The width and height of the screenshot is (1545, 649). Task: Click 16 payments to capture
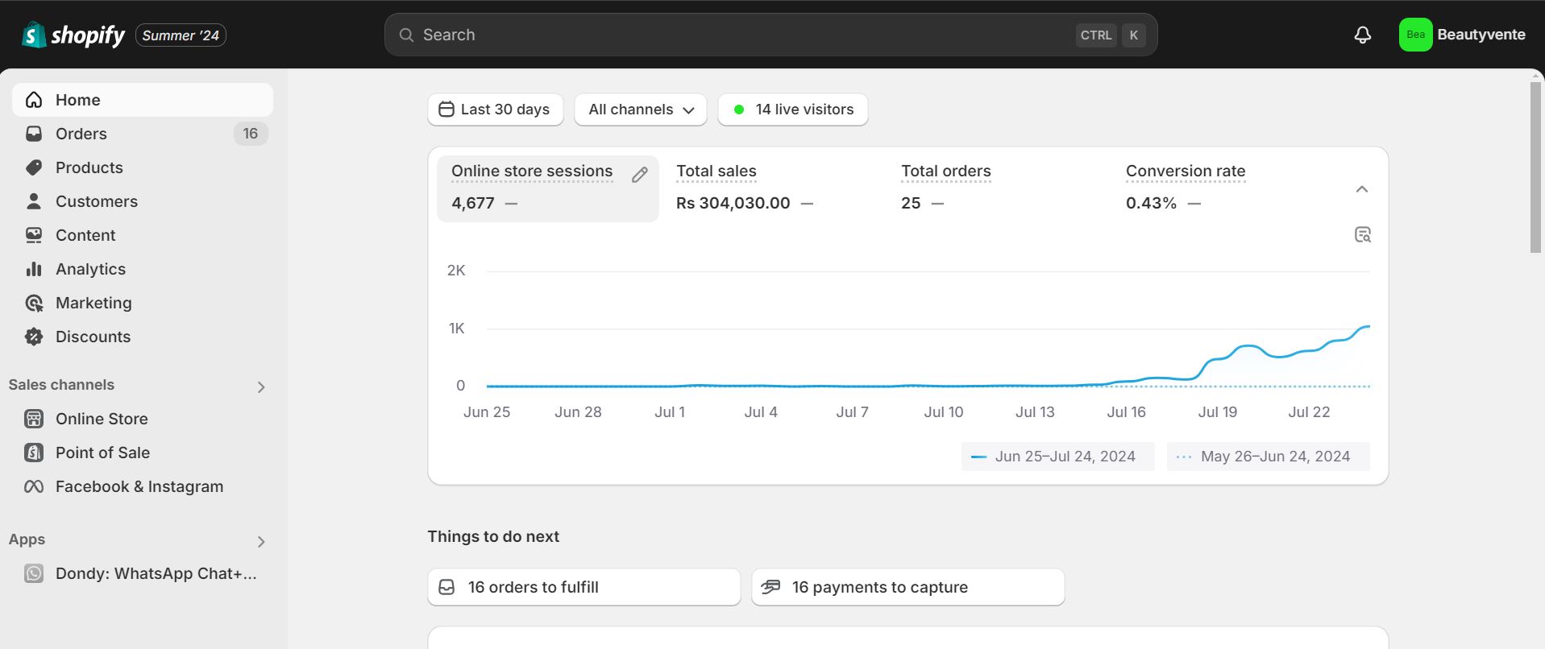click(x=908, y=587)
